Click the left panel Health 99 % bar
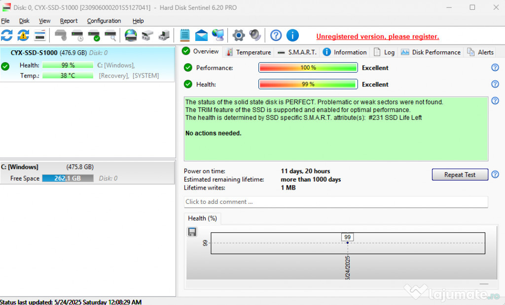 (x=68, y=65)
